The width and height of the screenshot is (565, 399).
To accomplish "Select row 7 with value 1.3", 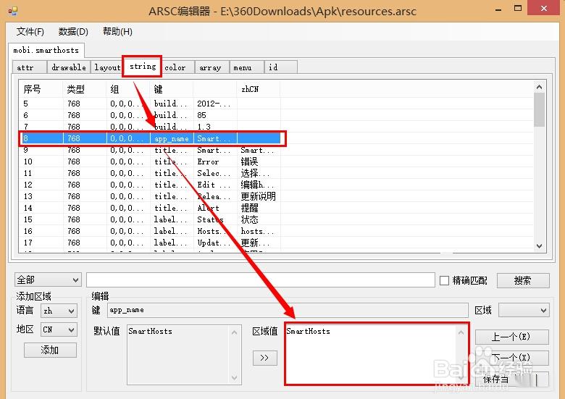I will click(149, 127).
